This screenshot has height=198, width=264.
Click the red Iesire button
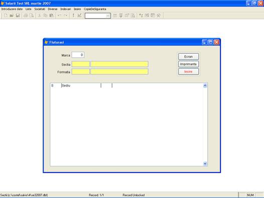click(188, 72)
